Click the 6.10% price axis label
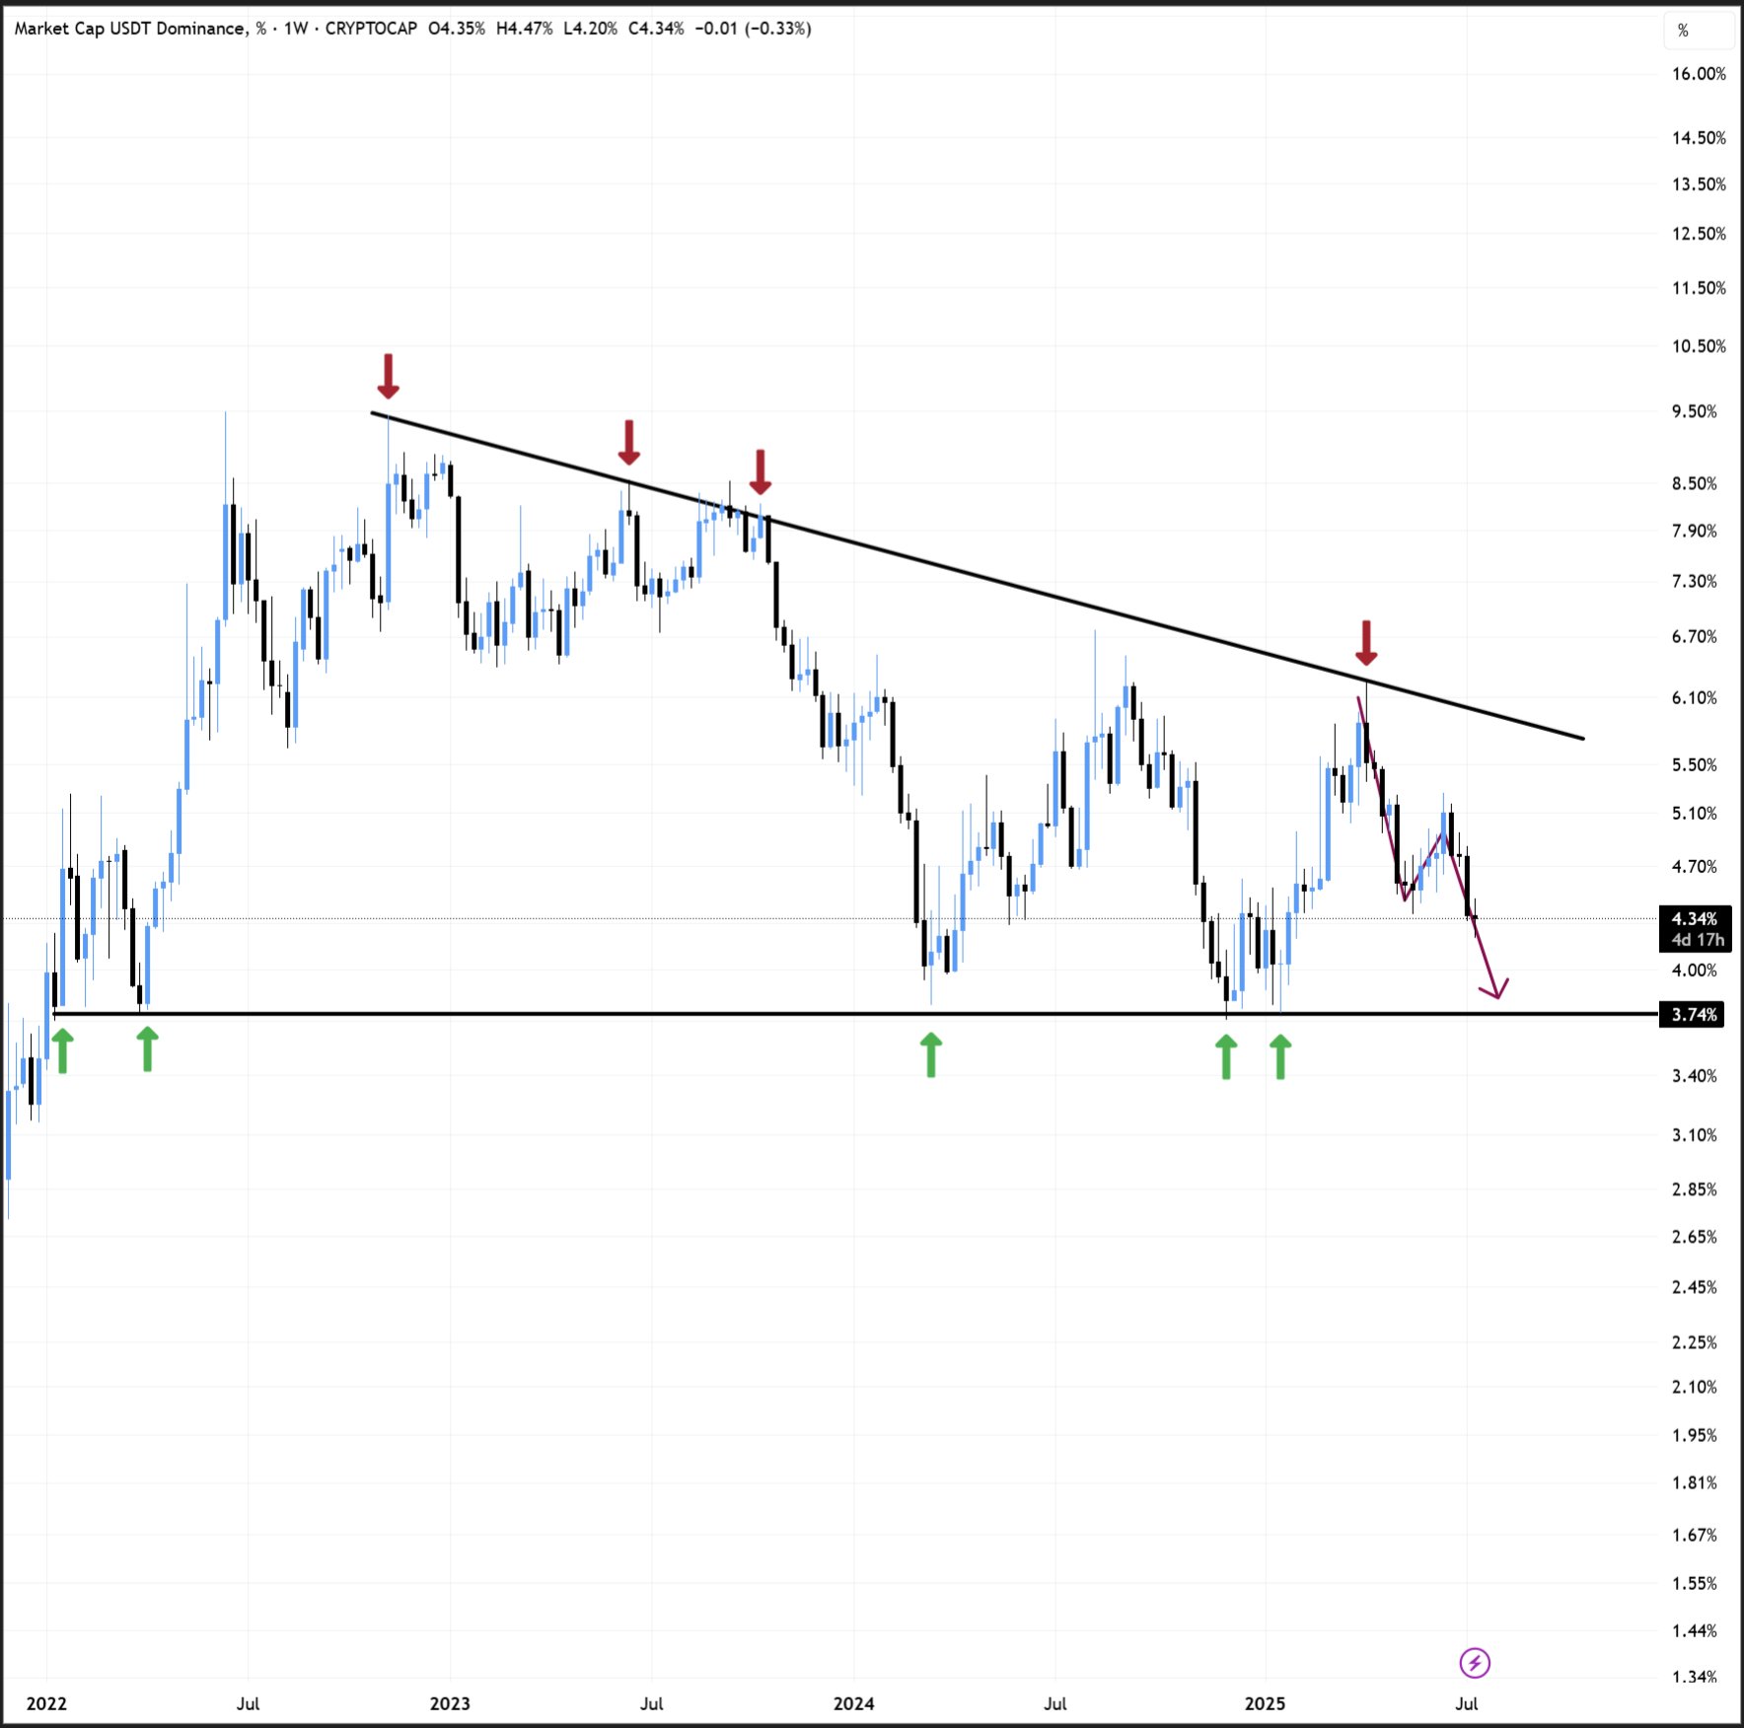Image resolution: width=1744 pixels, height=1728 pixels. click(1694, 697)
